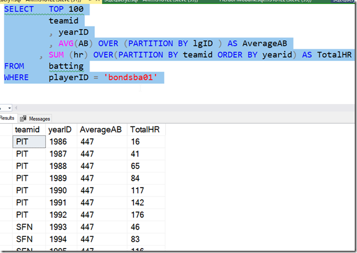Click the SELECT keyword in the query
Viewport: 357px width, 253px height.
click(x=19, y=10)
